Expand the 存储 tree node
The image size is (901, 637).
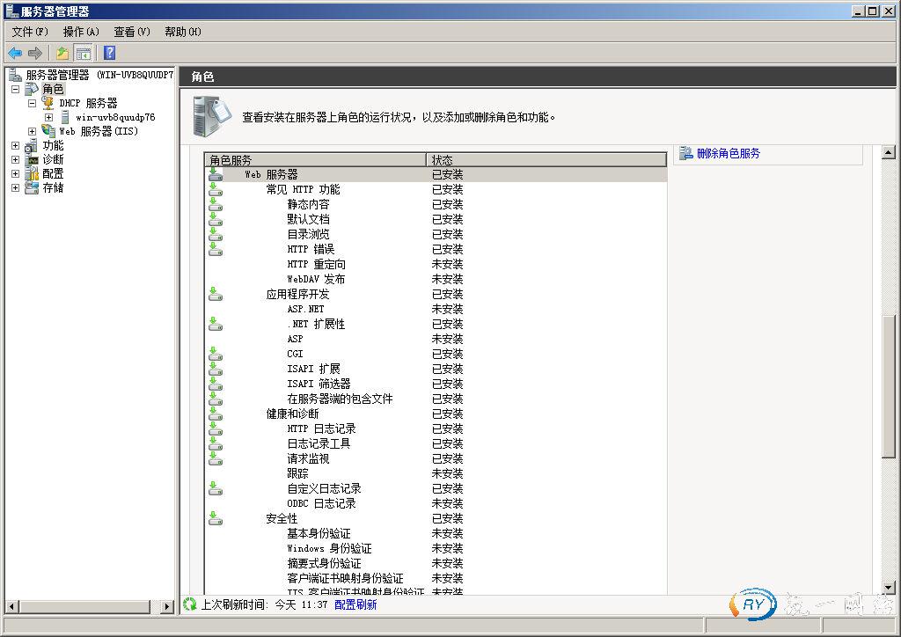15,187
